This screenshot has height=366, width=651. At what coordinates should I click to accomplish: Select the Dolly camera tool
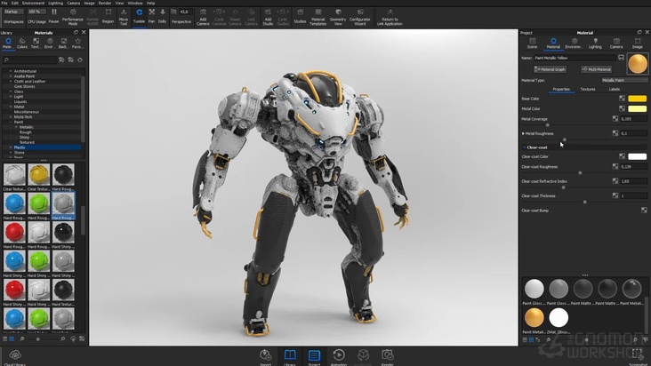pyautogui.click(x=163, y=16)
